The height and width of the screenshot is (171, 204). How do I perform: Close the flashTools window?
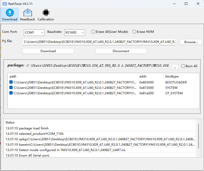pos(198,4)
